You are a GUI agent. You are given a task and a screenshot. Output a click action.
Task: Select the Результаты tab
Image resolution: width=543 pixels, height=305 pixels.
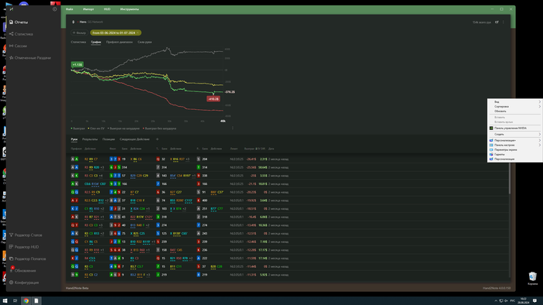(x=90, y=139)
